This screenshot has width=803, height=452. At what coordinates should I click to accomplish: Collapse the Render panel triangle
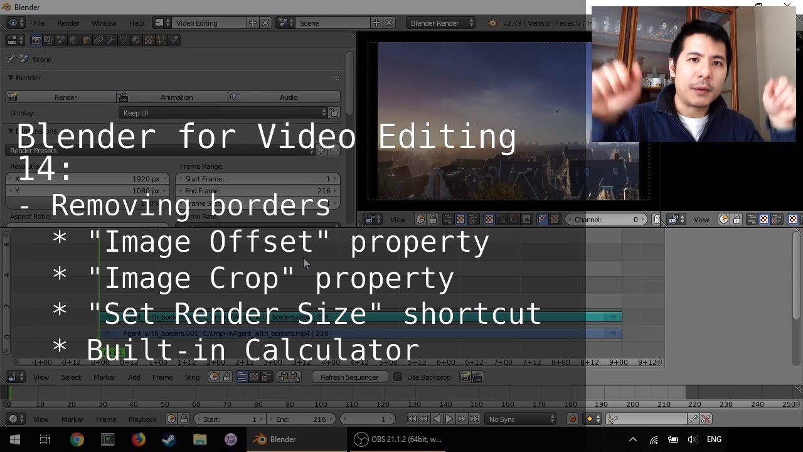point(11,77)
